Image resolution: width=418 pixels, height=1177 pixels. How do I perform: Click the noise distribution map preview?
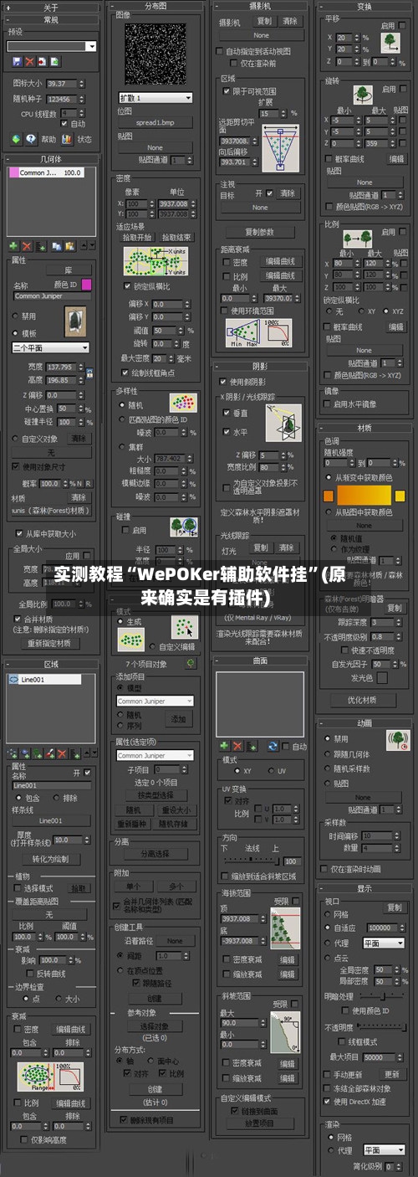(155, 55)
